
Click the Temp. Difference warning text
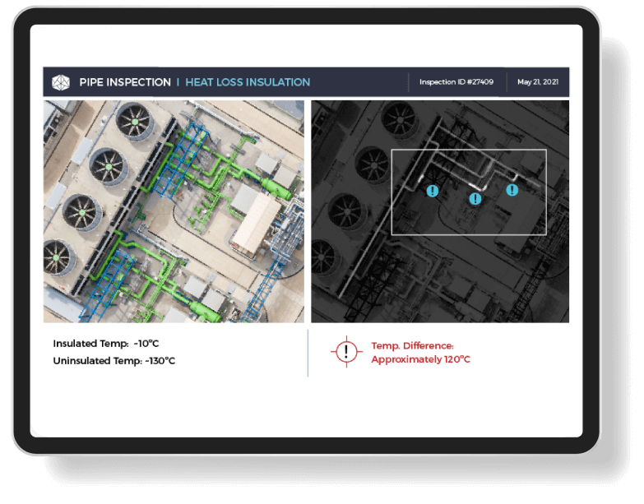(420, 353)
